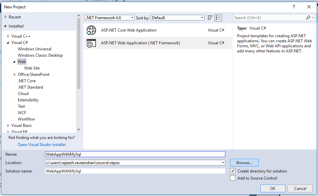Select the ASP.NET Core Web Application icon
Image resolution: width=318 pixels, height=196 pixels.
(91, 30)
